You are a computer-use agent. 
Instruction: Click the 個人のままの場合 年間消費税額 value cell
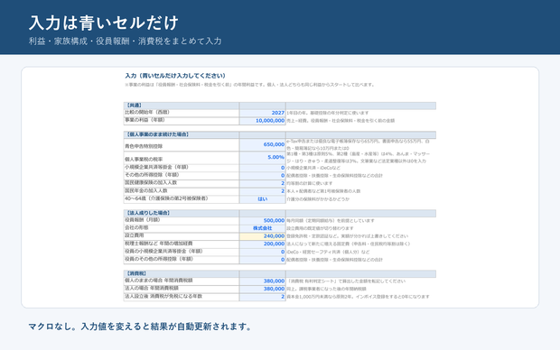click(x=263, y=281)
